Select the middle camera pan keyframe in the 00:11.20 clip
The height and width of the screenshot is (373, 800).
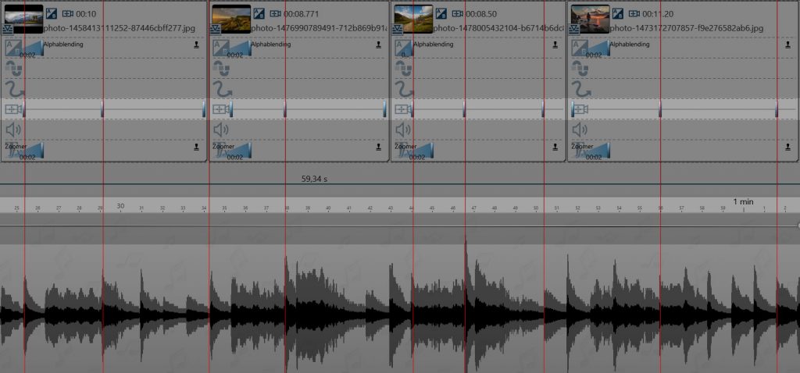(659, 109)
